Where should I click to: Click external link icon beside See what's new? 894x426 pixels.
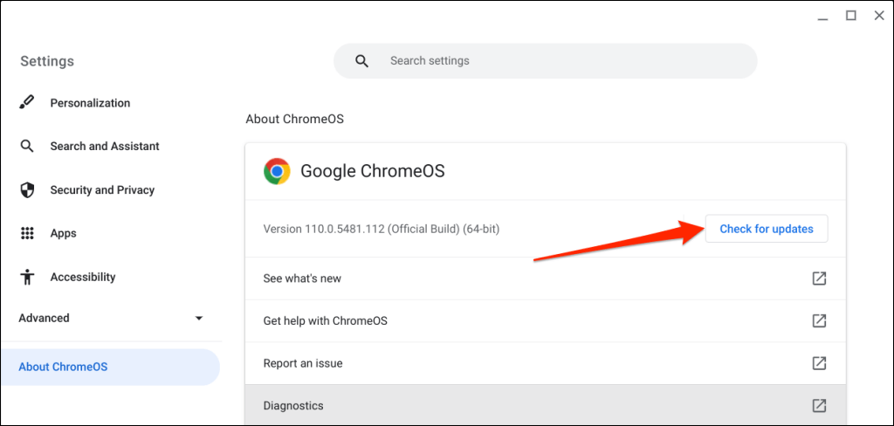tap(819, 278)
